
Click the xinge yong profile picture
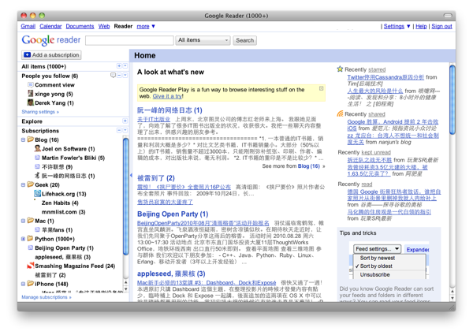coord(31,94)
